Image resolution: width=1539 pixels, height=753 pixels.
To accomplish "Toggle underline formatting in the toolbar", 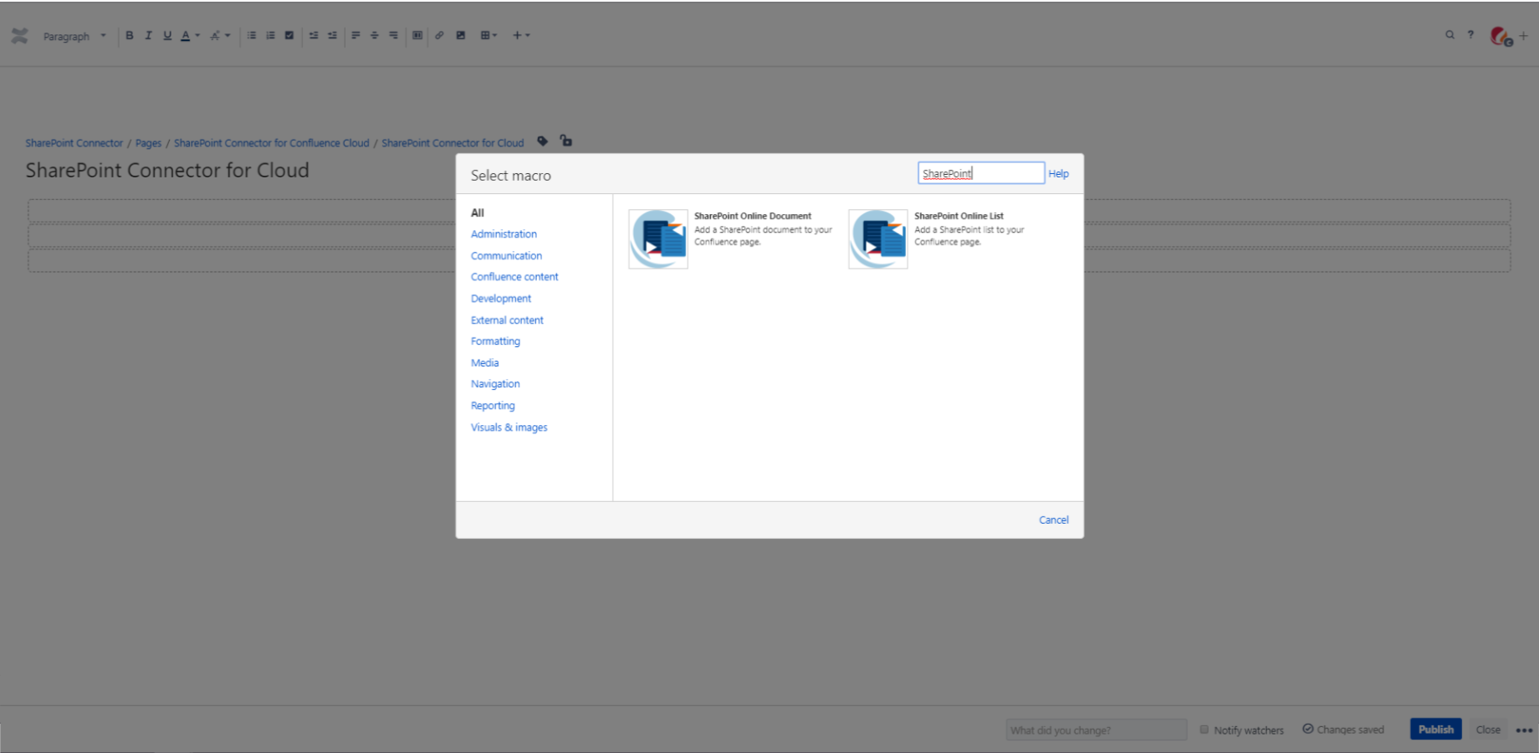I will click(166, 35).
